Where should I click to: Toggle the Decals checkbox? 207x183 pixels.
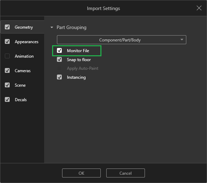[x=7, y=99]
